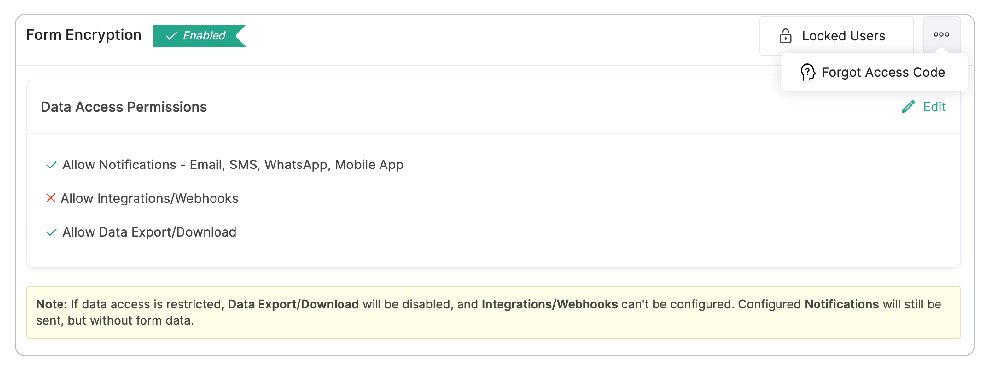Click the red X beside Allow Integrations/Webhooks
996x372 pixels.
51,198
